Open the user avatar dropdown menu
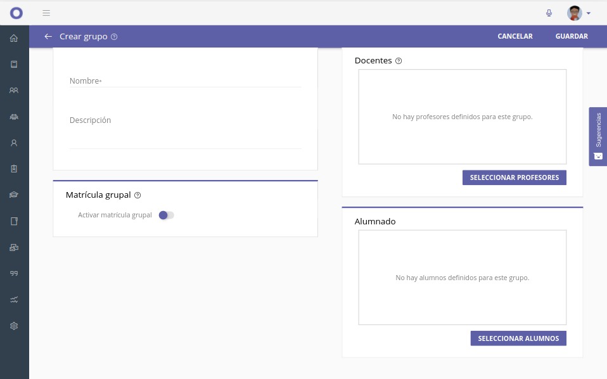 point(579,13)
